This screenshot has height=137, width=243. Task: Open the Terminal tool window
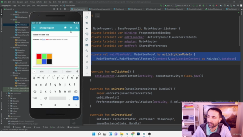coord(27,127)
